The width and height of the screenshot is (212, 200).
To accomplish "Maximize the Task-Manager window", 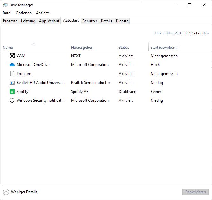I will click(190, 5).
